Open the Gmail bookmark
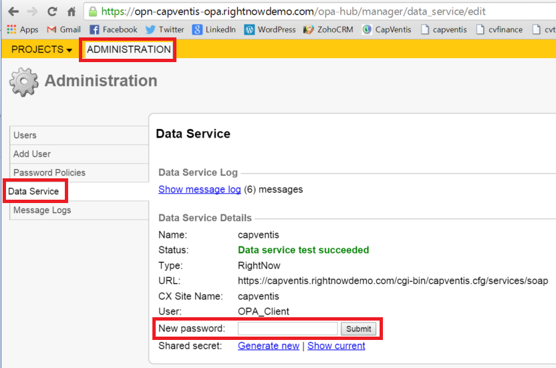 (x=63, y=29)
